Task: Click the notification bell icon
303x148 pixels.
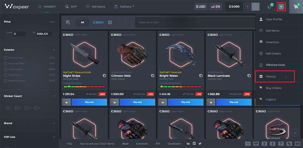Action: 269,7
